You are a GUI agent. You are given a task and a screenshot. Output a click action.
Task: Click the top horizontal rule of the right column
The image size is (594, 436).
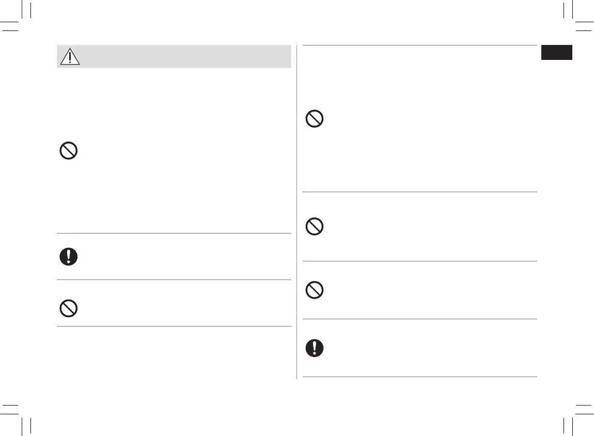coord(419,45)
